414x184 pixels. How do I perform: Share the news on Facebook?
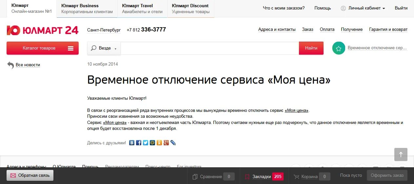[x=139, y=143]
